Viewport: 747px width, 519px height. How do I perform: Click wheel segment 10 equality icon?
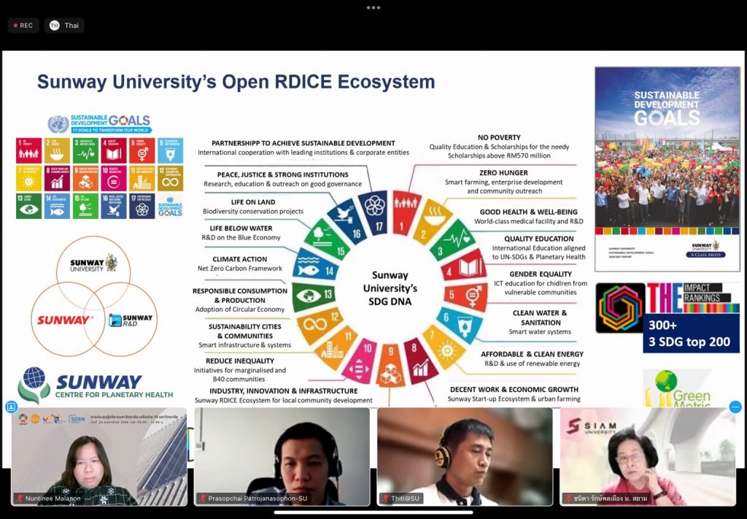[x=361, y=361]
